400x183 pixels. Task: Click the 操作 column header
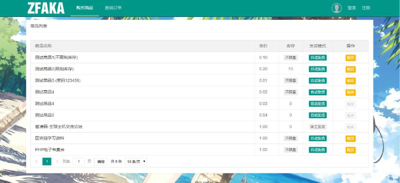350,46
